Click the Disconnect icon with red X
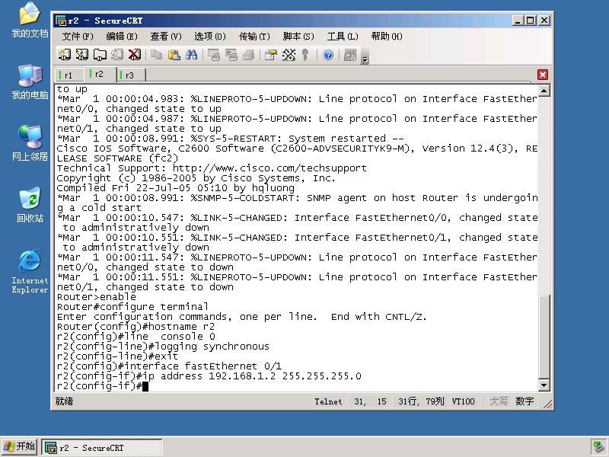609x457 pixels. 135,55
